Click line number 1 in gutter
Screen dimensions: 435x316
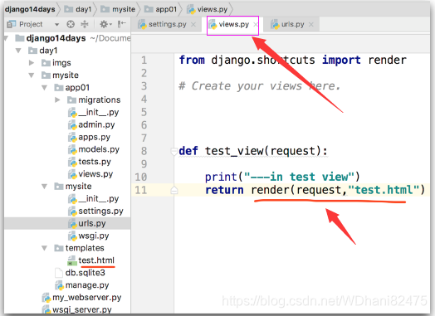coord(144,61)
